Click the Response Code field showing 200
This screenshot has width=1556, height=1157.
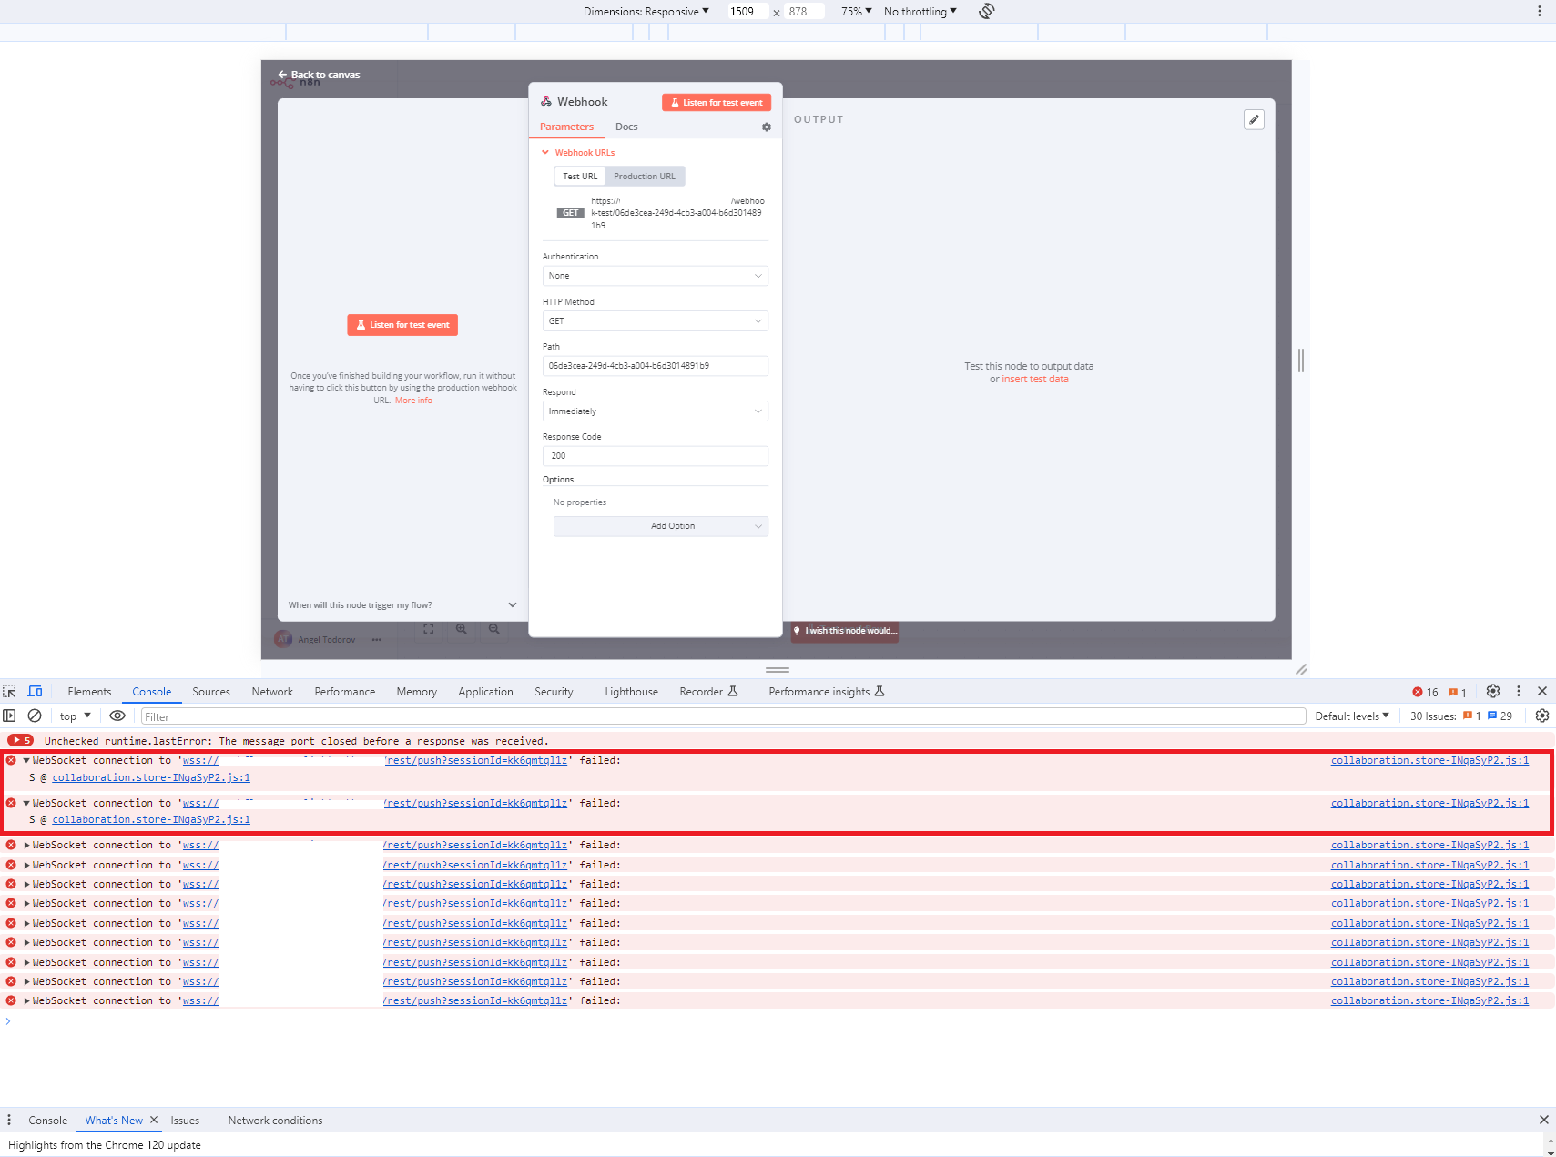656,456
